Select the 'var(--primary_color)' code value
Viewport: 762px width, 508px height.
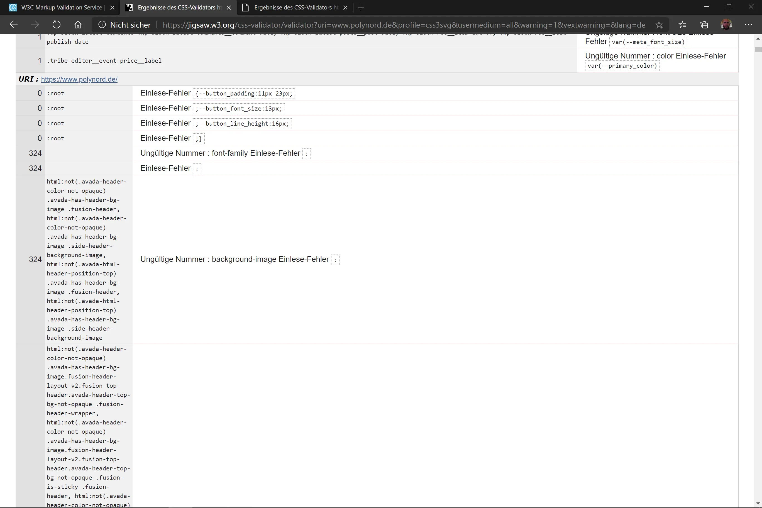coord(622,66)
